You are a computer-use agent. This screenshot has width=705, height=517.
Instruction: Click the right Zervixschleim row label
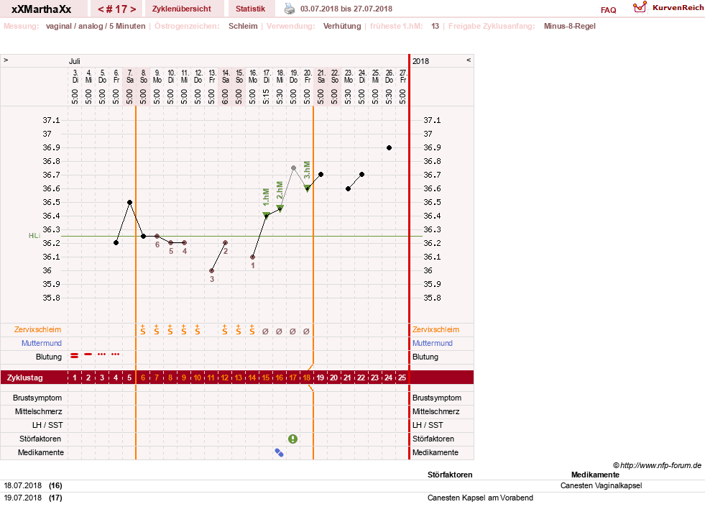(x=436, y=329)
